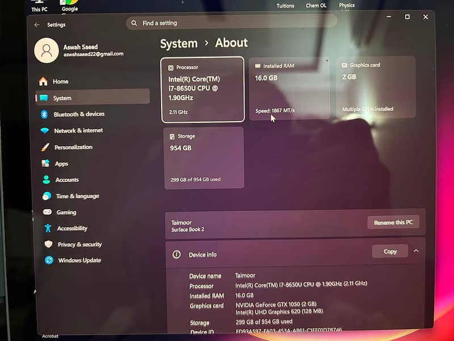Collapse the Device info section chevron
Image resolution: width=454 pixels, height=341 pixels.
click(416, 251)
